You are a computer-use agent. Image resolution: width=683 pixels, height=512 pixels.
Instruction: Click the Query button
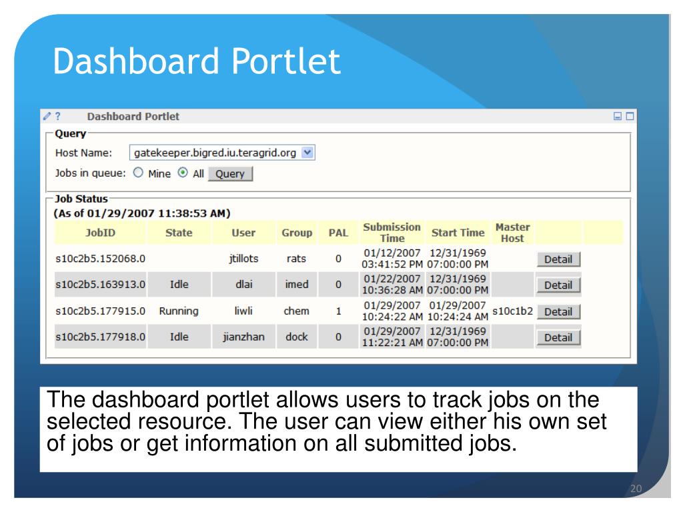tap(230, 174)
